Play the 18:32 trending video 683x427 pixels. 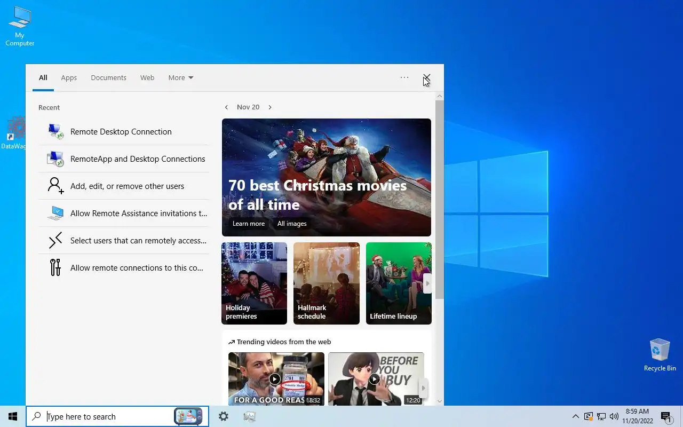tap(276, 379)
